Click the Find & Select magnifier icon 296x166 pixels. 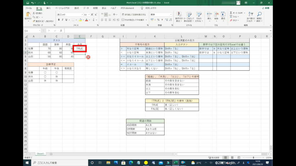259,14
